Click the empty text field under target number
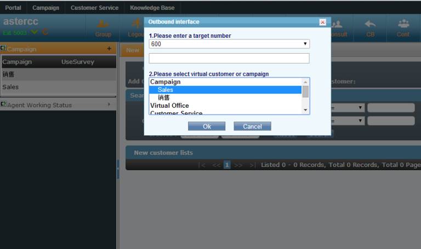 click(229, 58)
